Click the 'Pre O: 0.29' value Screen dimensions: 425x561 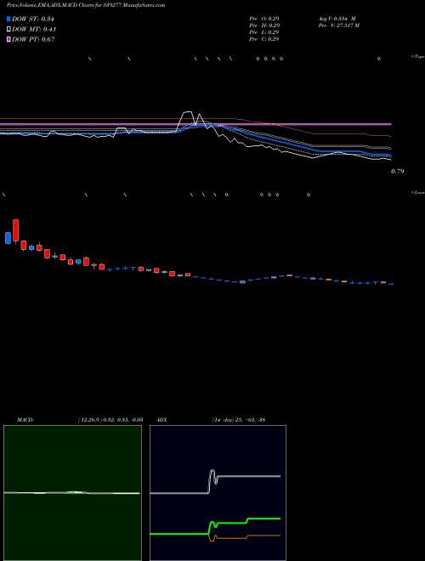(x=264, y=19)
